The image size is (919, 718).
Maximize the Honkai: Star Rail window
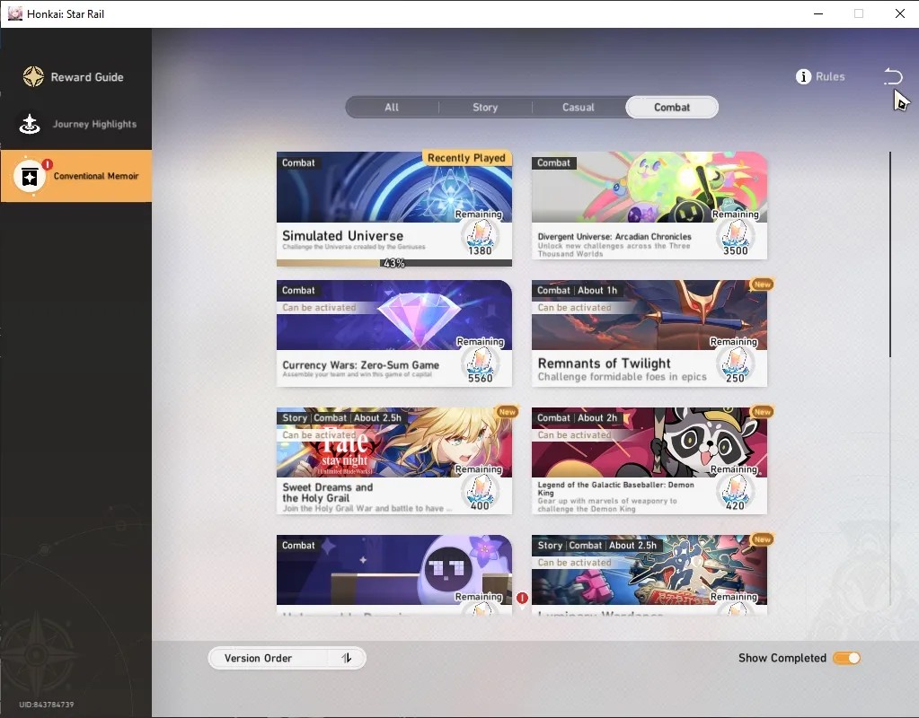pyautogui.click(x=859, y=13)
